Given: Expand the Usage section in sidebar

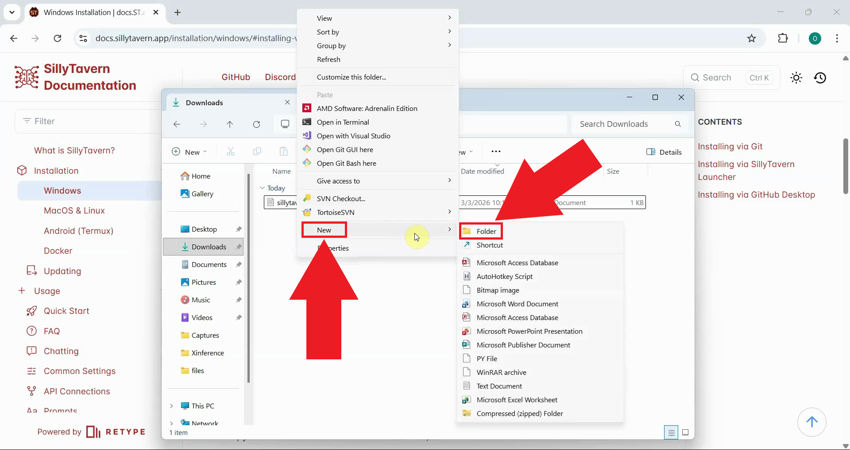Looking at the screenshot, I should (x=22, y=290).
